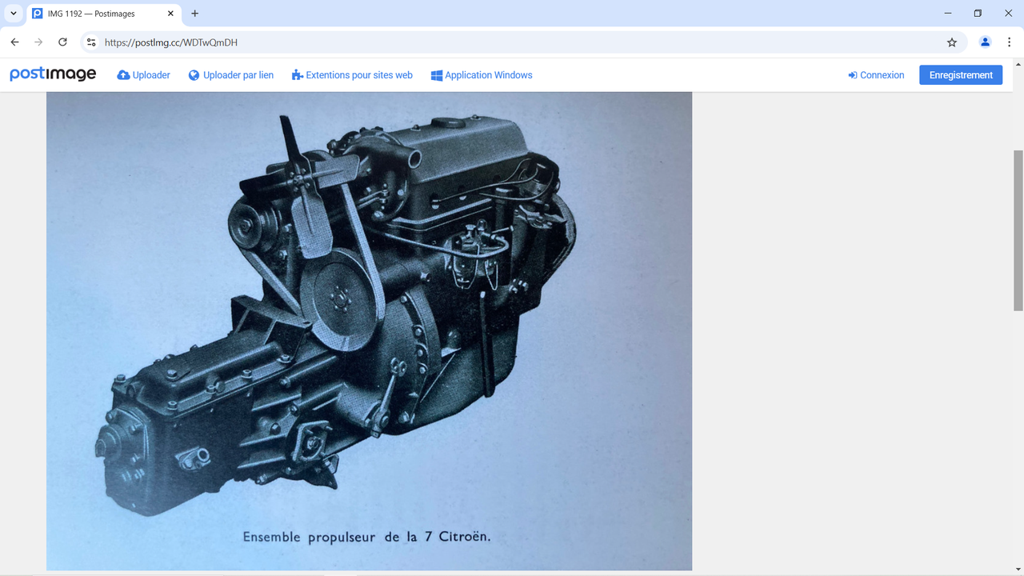The width and height of the screenshot is (1024, 576).
Task: Open the Chrome profile menu
Action: [986, 42]
